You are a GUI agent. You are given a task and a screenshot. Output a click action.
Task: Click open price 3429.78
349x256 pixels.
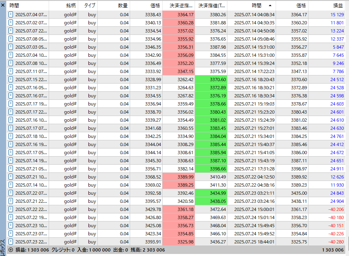(153, 209)
